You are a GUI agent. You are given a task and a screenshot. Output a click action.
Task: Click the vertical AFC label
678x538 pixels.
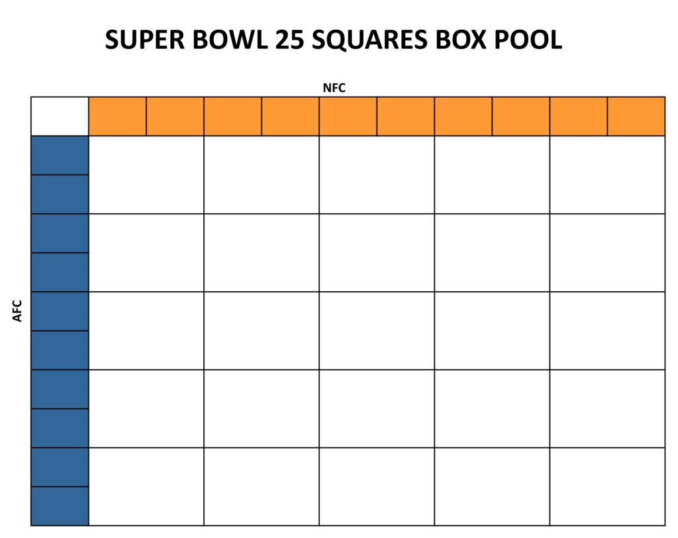18,310
